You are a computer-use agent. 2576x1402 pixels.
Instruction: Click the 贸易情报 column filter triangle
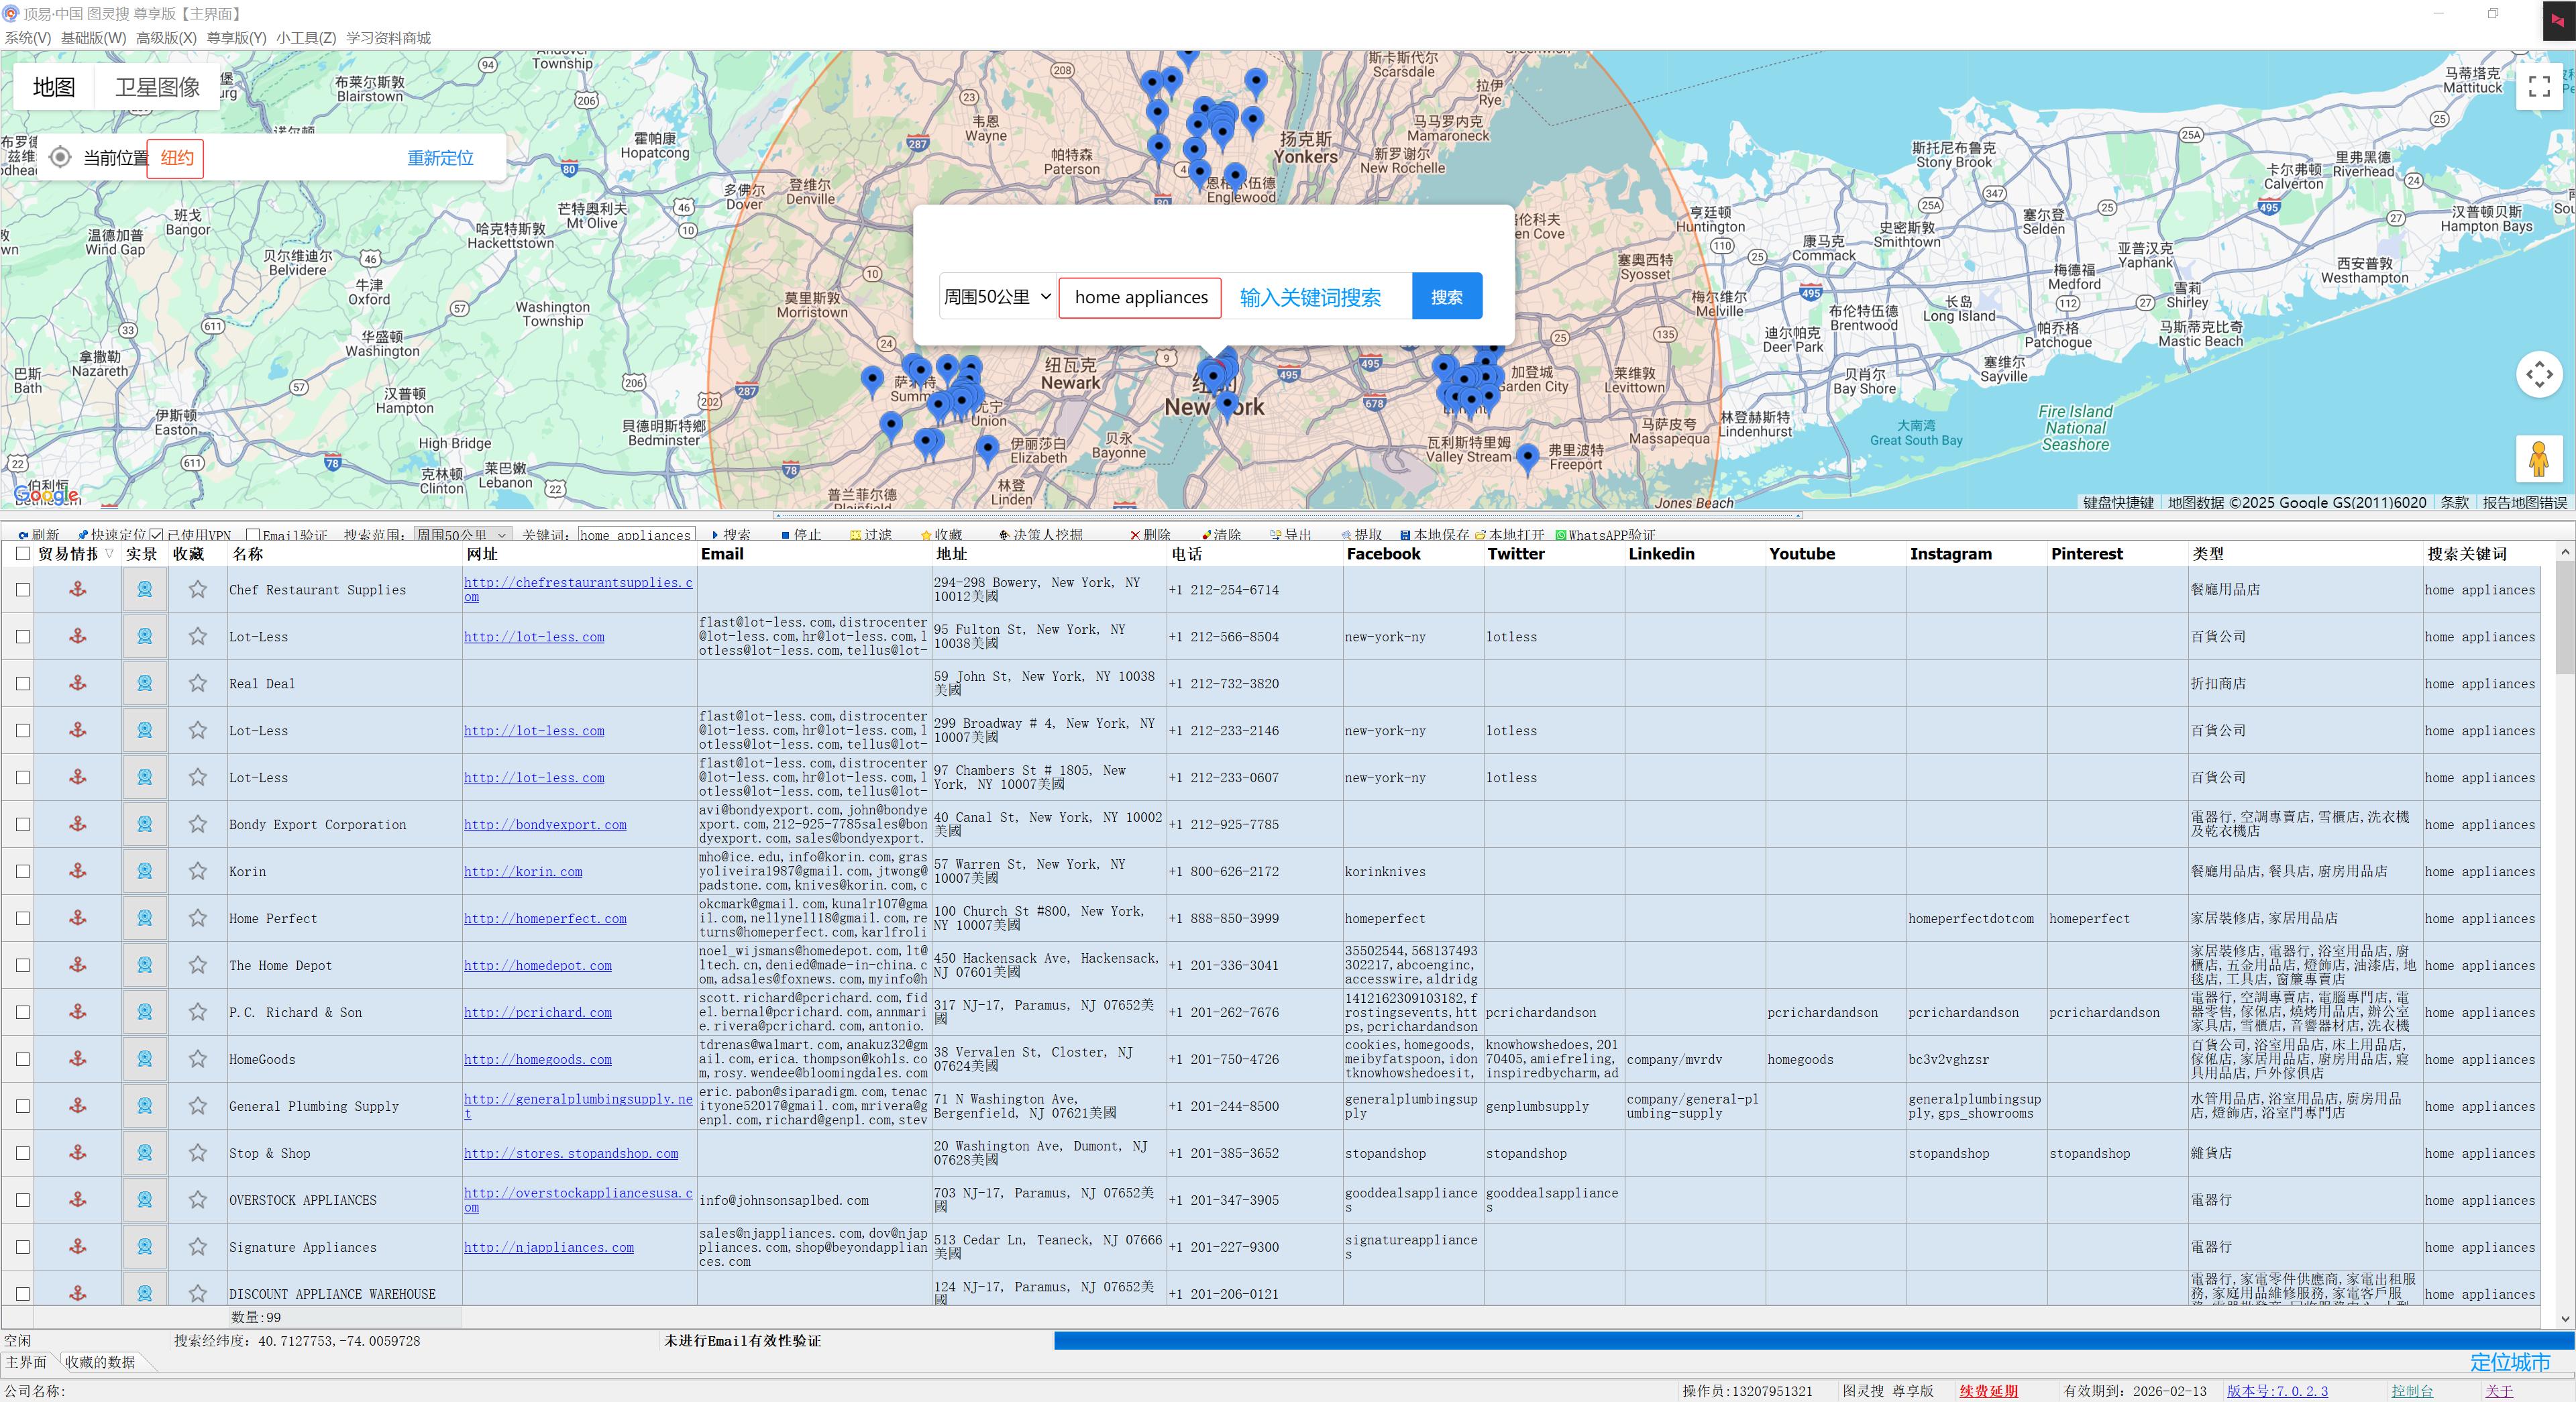109,553
